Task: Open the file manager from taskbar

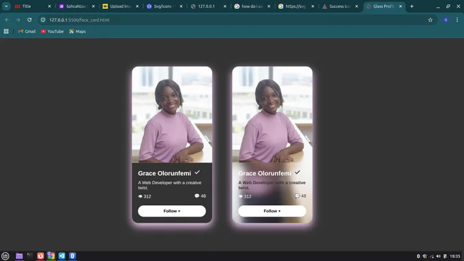Action: (x=19, y=256)
